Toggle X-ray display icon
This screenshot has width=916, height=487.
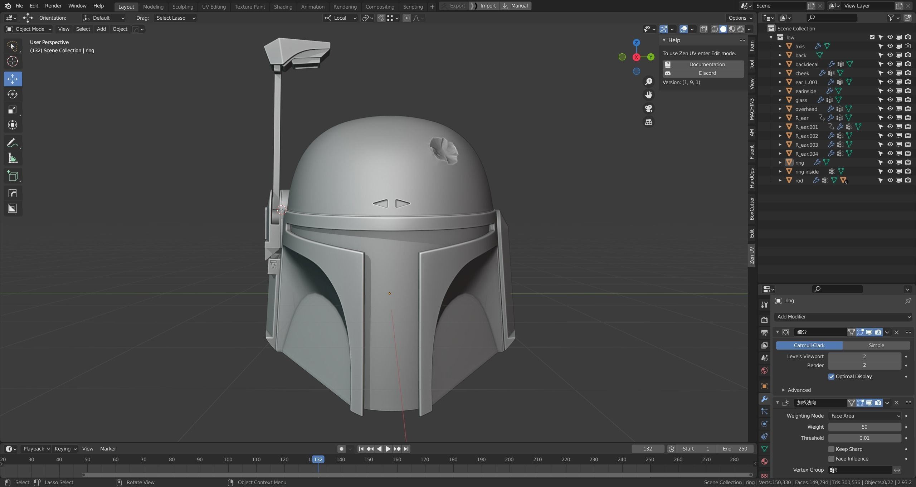[x=703, y=29]
